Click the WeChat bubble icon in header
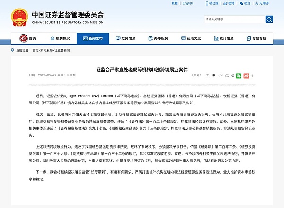This screenshot has height=208, width=284. [241, 3]
